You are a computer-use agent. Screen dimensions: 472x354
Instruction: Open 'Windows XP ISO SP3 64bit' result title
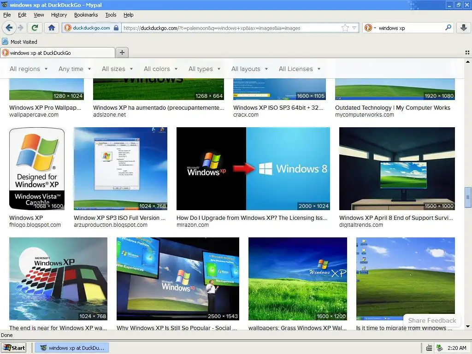pyautogui.click(x=278, y=108)
